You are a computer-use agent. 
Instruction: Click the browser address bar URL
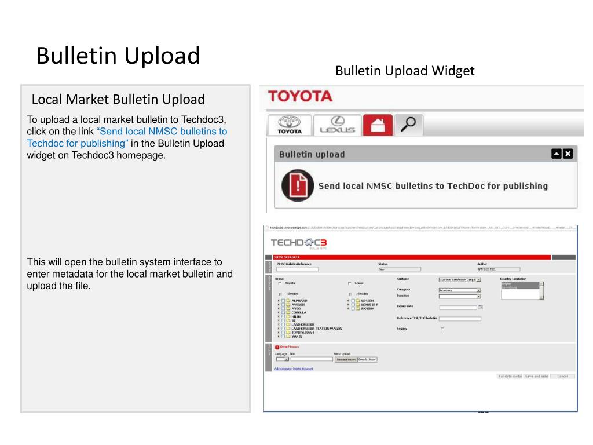[x=422, y=228]
